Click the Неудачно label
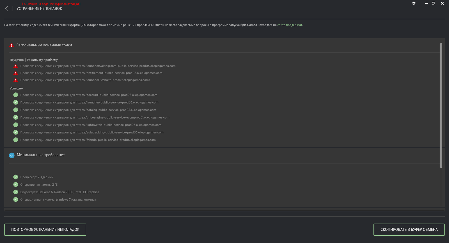449x243 pixels. point(17,60)
